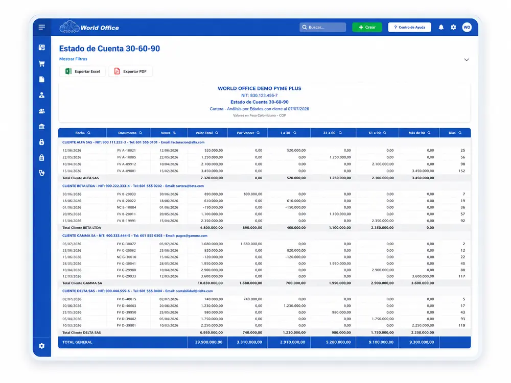Viewport: 511px width, 383px height.
Task: Click the Más de 90 column search icon
Action: tap(429, 133)
